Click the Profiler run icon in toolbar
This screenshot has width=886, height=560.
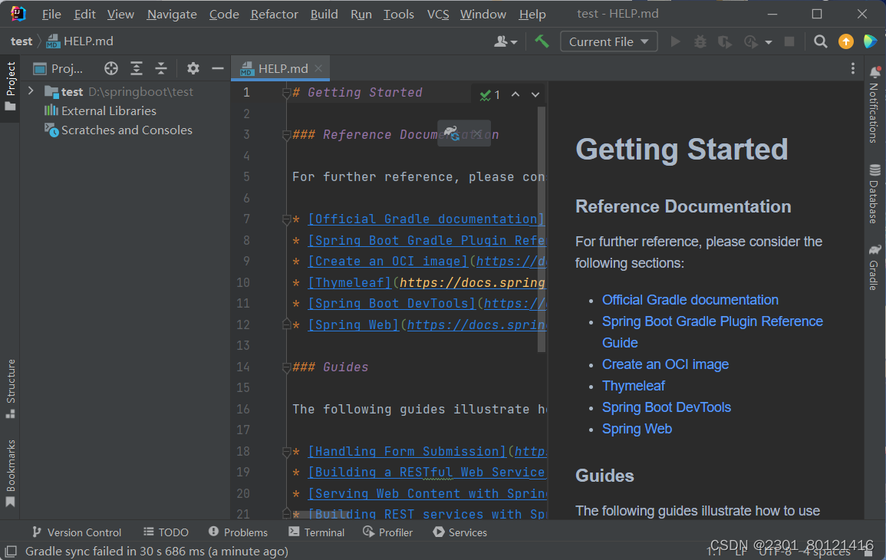click(750, 41)
